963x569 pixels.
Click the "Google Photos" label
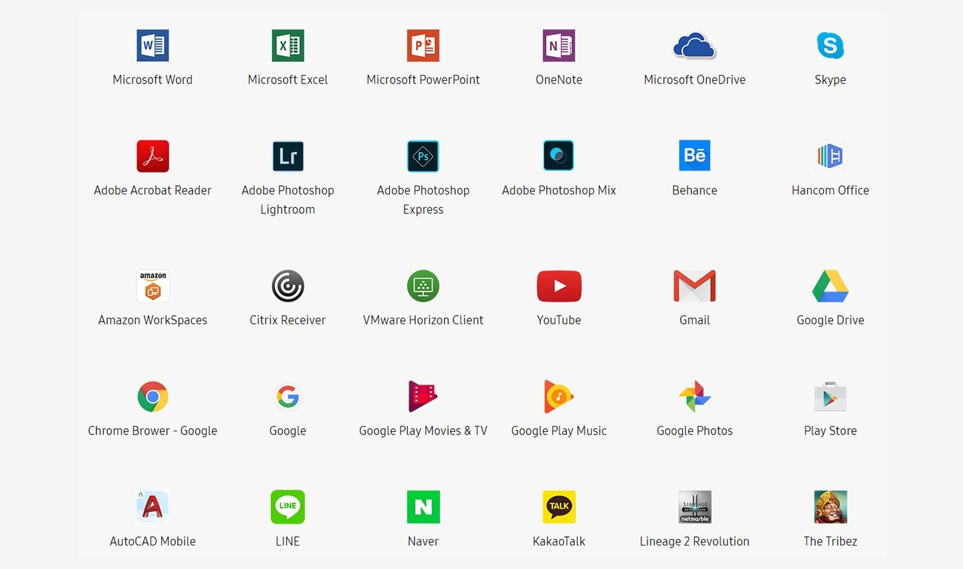[x=694, y=431]
